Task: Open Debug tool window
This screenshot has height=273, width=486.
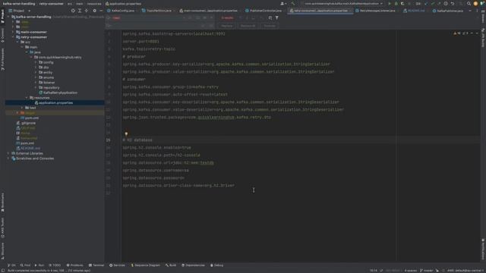Action: coord(216,265)
